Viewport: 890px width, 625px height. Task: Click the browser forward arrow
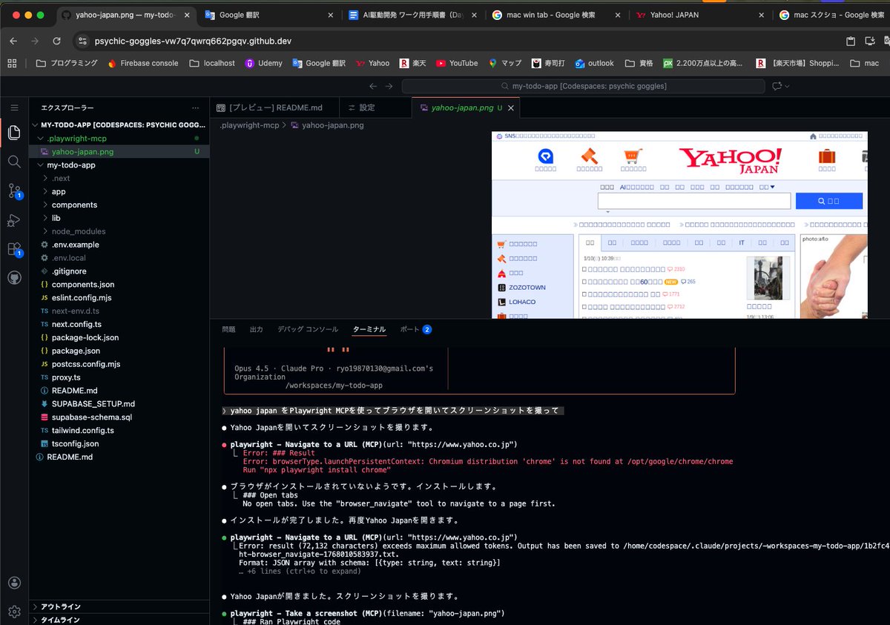(x=35, y=42)
